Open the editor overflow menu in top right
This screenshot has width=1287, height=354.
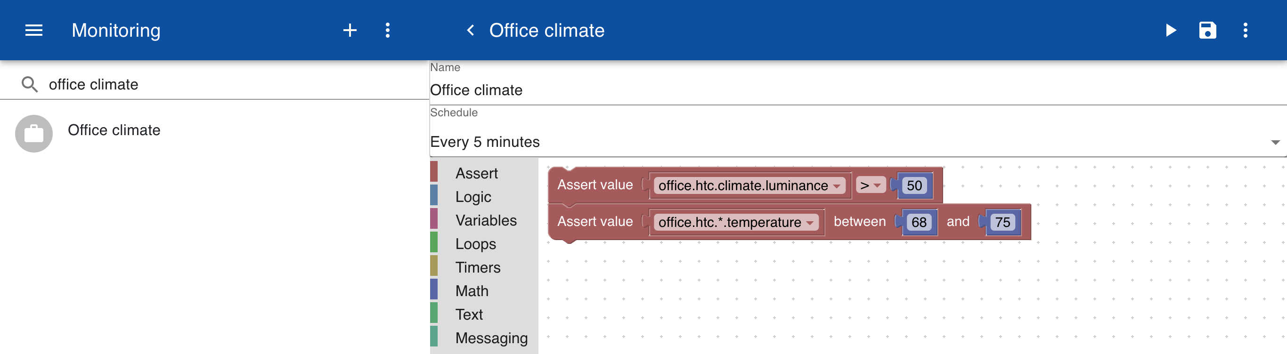(1245, 31)
